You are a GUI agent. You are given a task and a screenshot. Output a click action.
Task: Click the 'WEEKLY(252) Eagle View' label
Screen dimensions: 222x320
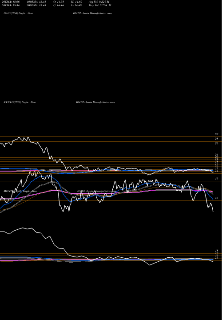[20, 102]
